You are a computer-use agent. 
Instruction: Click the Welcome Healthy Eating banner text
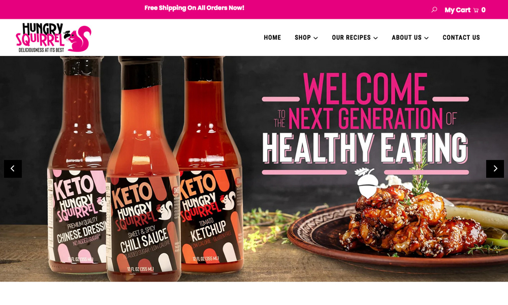coord(365,123)
